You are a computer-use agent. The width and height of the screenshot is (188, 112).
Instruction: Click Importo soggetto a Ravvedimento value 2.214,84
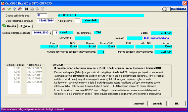tap(163, 52)
